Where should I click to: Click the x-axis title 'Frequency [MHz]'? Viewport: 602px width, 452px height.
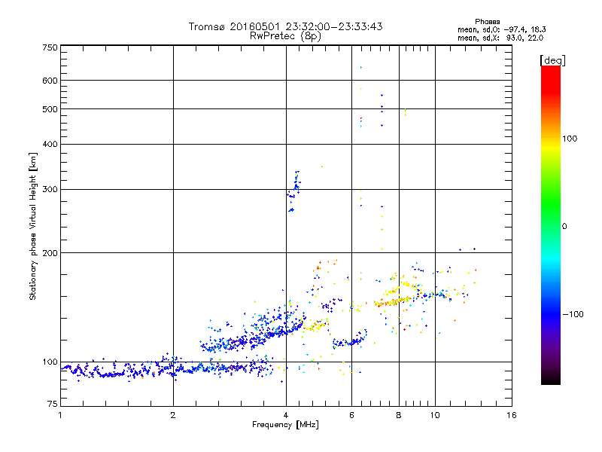(285, 425)
